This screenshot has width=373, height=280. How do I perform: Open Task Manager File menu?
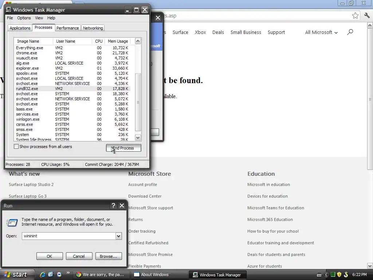click(x=10, y=18)
